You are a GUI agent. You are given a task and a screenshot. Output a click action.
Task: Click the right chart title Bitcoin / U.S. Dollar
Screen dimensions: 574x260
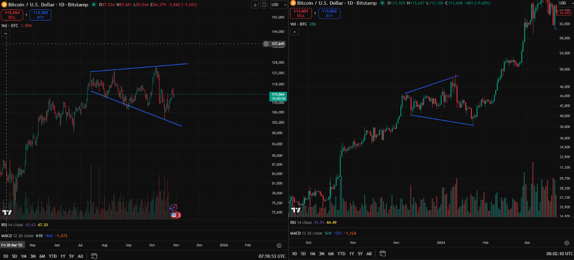tap(319, 3)
